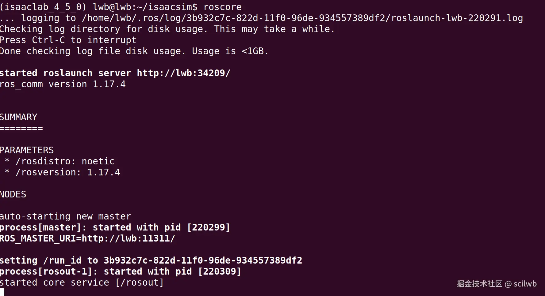This screenshot has height=296, width=545.
Task: Click the (isaaclab_4_5_0) environment prefix
Action: pos(43,7)
